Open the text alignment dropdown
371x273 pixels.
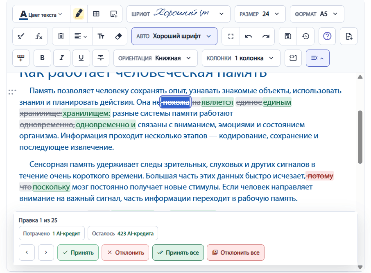click(x=81, y=36)
